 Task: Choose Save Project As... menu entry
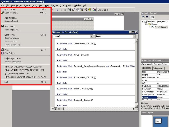pyautogui.click(x=25, y=30)
